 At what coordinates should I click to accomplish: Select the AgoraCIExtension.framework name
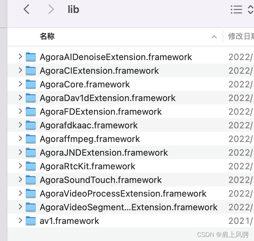point(99,71)
